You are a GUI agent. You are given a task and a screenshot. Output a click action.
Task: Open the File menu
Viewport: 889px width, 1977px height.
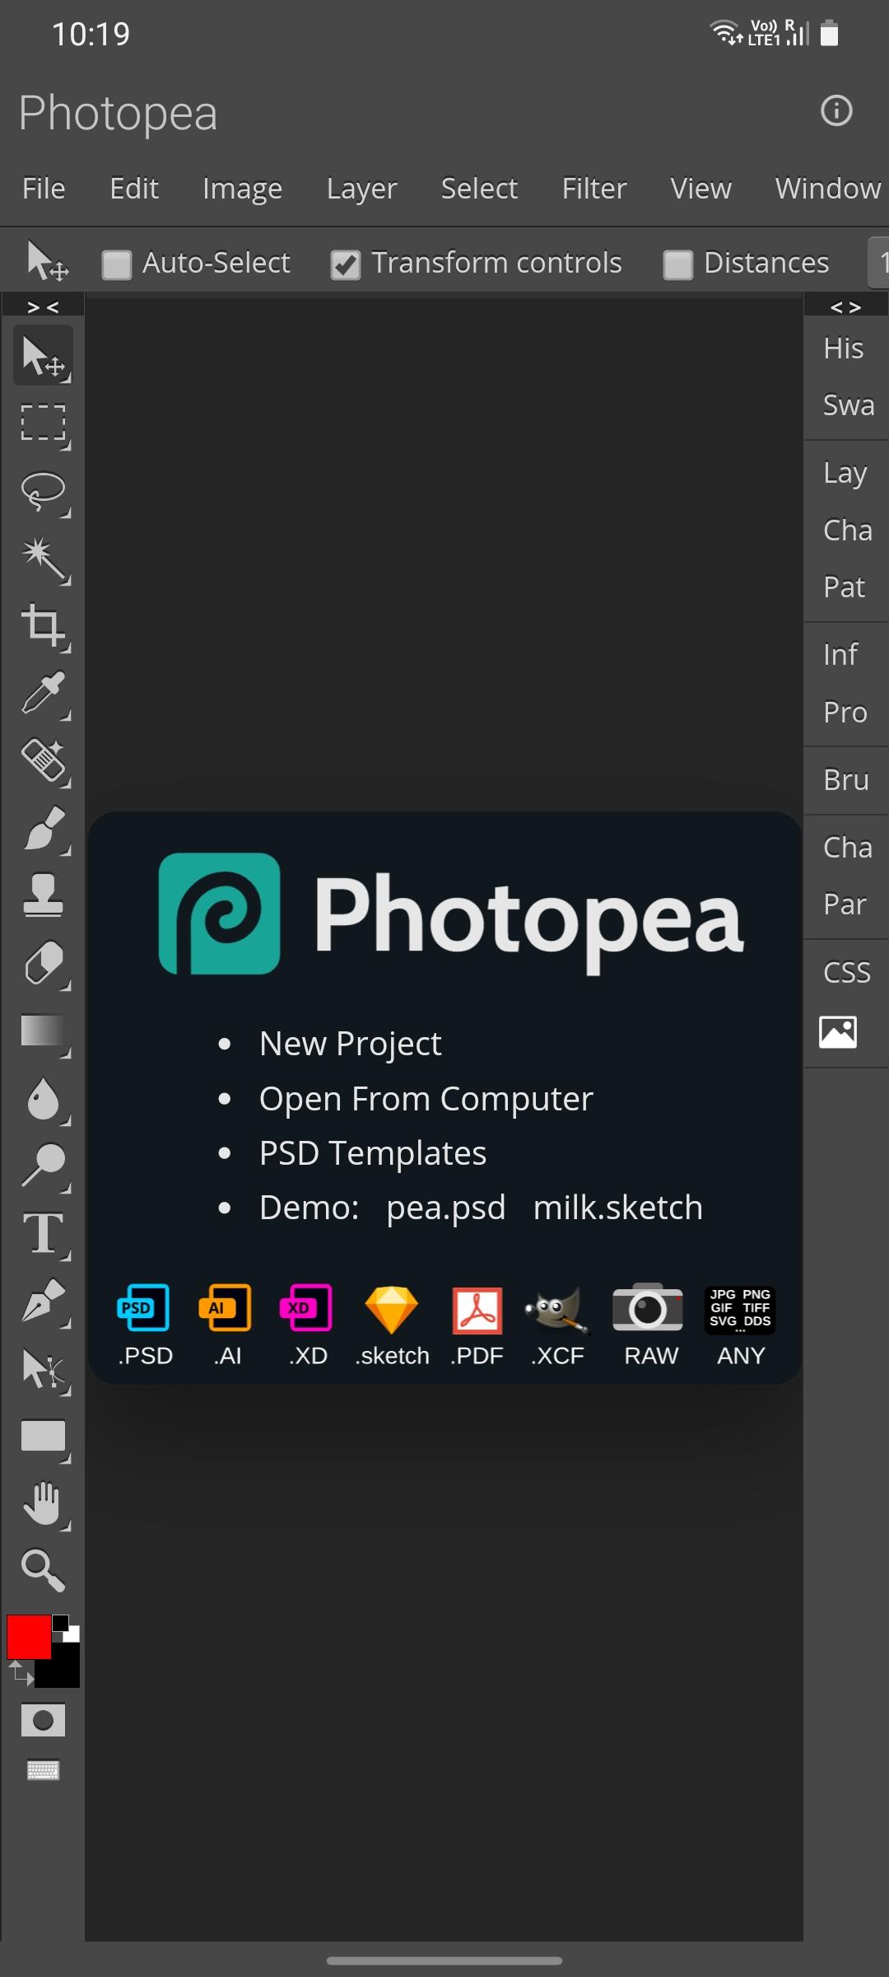tap(44, 189)
